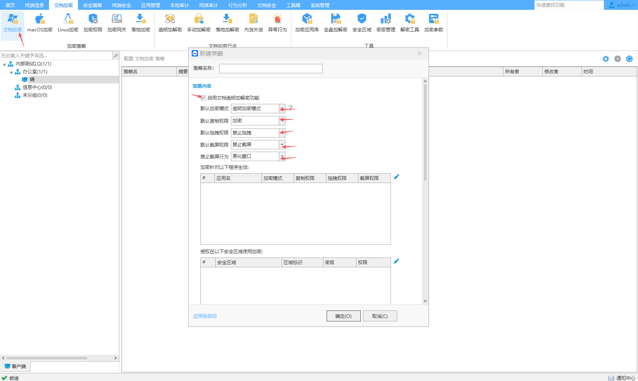The width and height of the screenshot is (638, 381).
Task: Click the 安全区域 shield icon
Action: point(362,23)
